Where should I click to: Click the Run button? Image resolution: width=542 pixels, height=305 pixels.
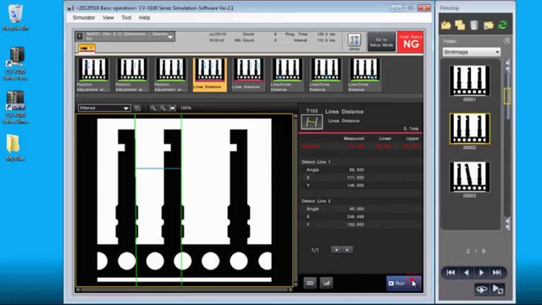[404, 283]
